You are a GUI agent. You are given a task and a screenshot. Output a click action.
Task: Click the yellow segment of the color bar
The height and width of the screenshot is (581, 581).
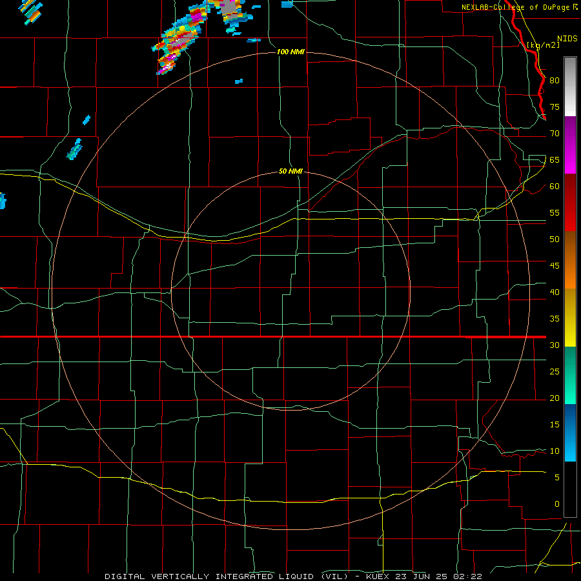click(570, 318)
